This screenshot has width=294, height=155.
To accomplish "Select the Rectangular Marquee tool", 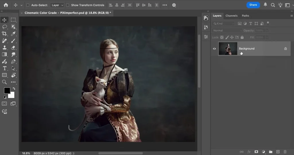I will (13, 20).
